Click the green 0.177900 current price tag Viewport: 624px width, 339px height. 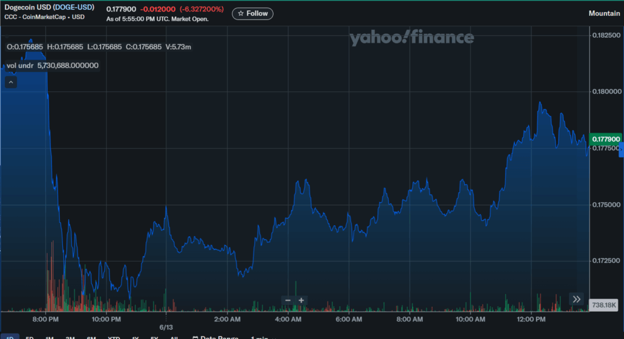pos(605,139)
